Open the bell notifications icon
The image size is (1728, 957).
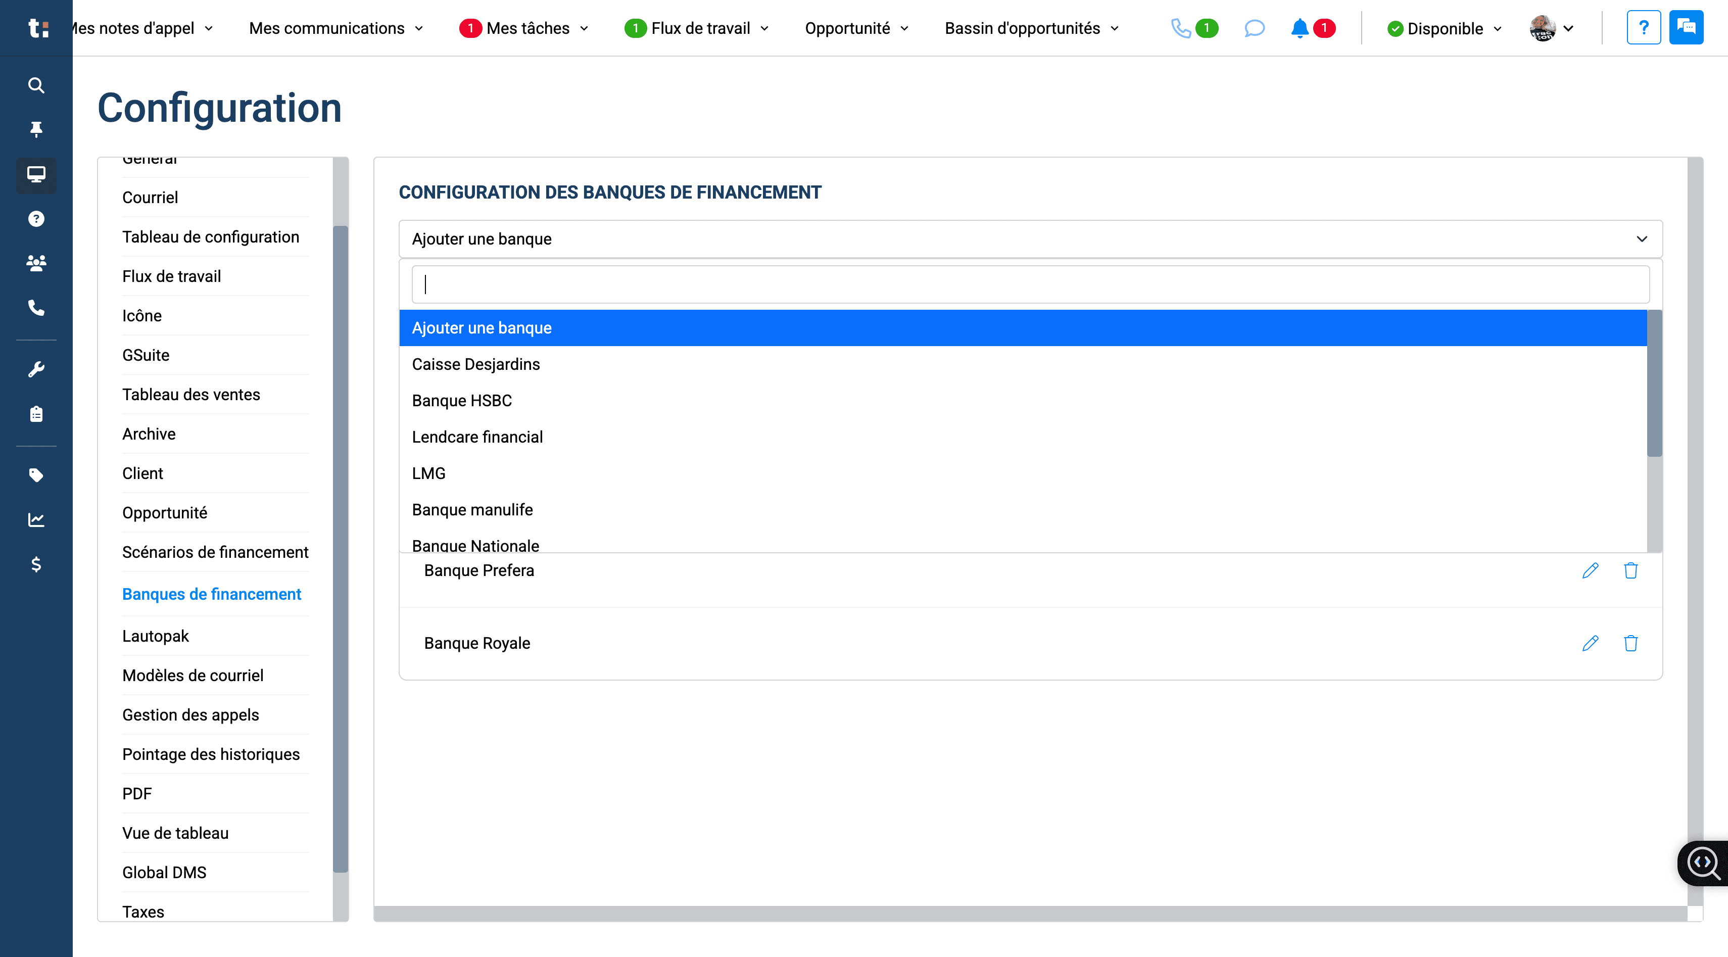[1300, 28]
